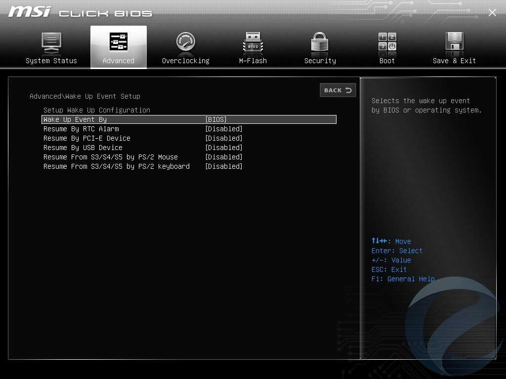
Task: Select the Advanced settings sliders icon
Action: coord(119,42)
